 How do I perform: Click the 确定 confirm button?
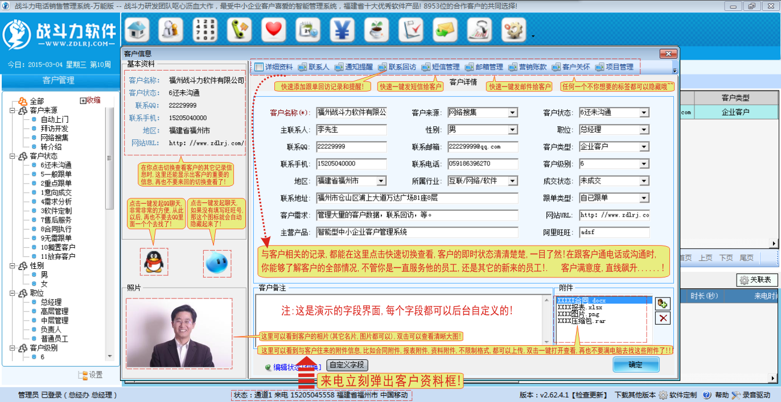pos(636,364)
